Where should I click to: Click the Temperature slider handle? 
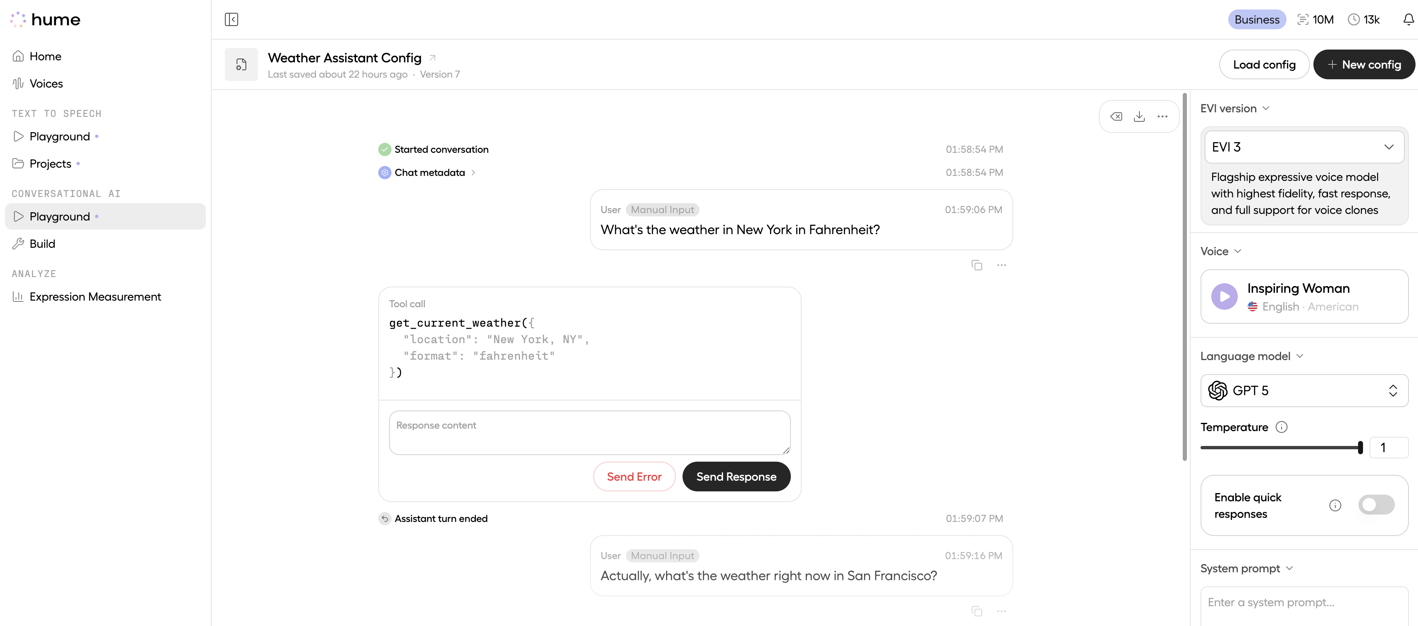pyautogui.click(x=1360, y=447)
